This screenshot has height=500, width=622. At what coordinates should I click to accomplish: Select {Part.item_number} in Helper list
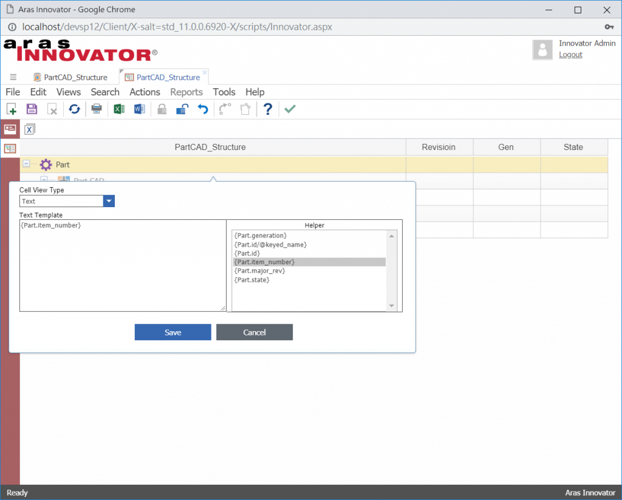309,262
